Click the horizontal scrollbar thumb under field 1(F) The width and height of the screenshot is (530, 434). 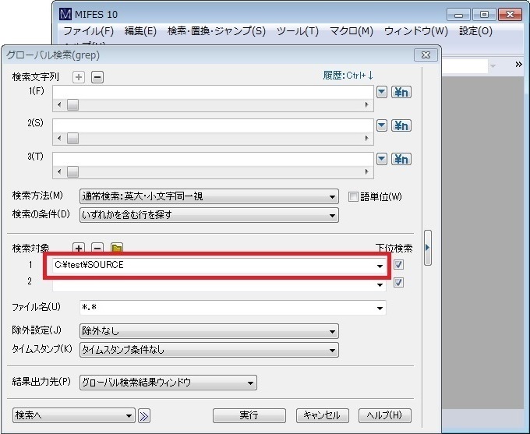[x=72, y=105]
